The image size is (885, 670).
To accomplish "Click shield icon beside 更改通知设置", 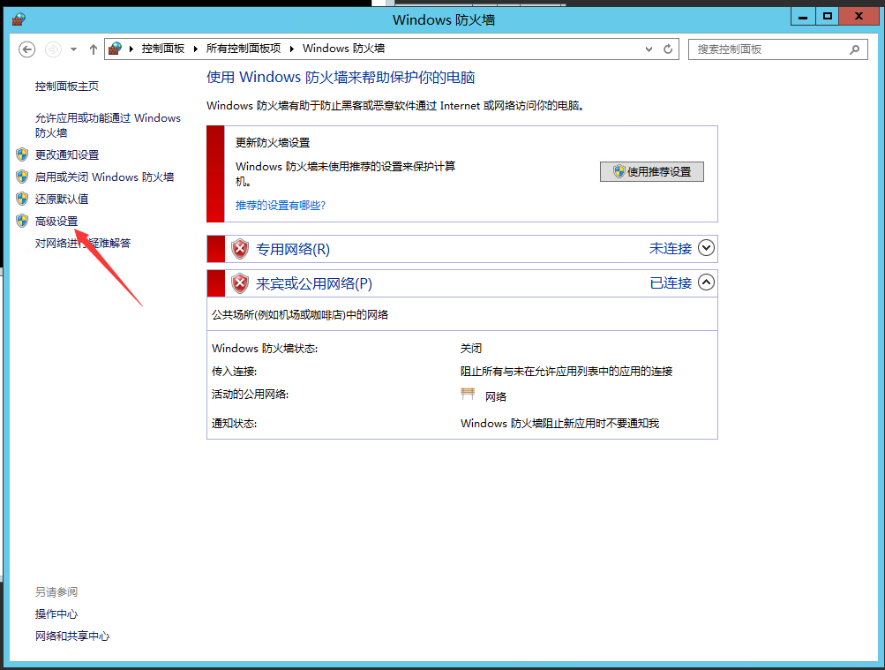I will pyautogui.click(x=22, y=154).
